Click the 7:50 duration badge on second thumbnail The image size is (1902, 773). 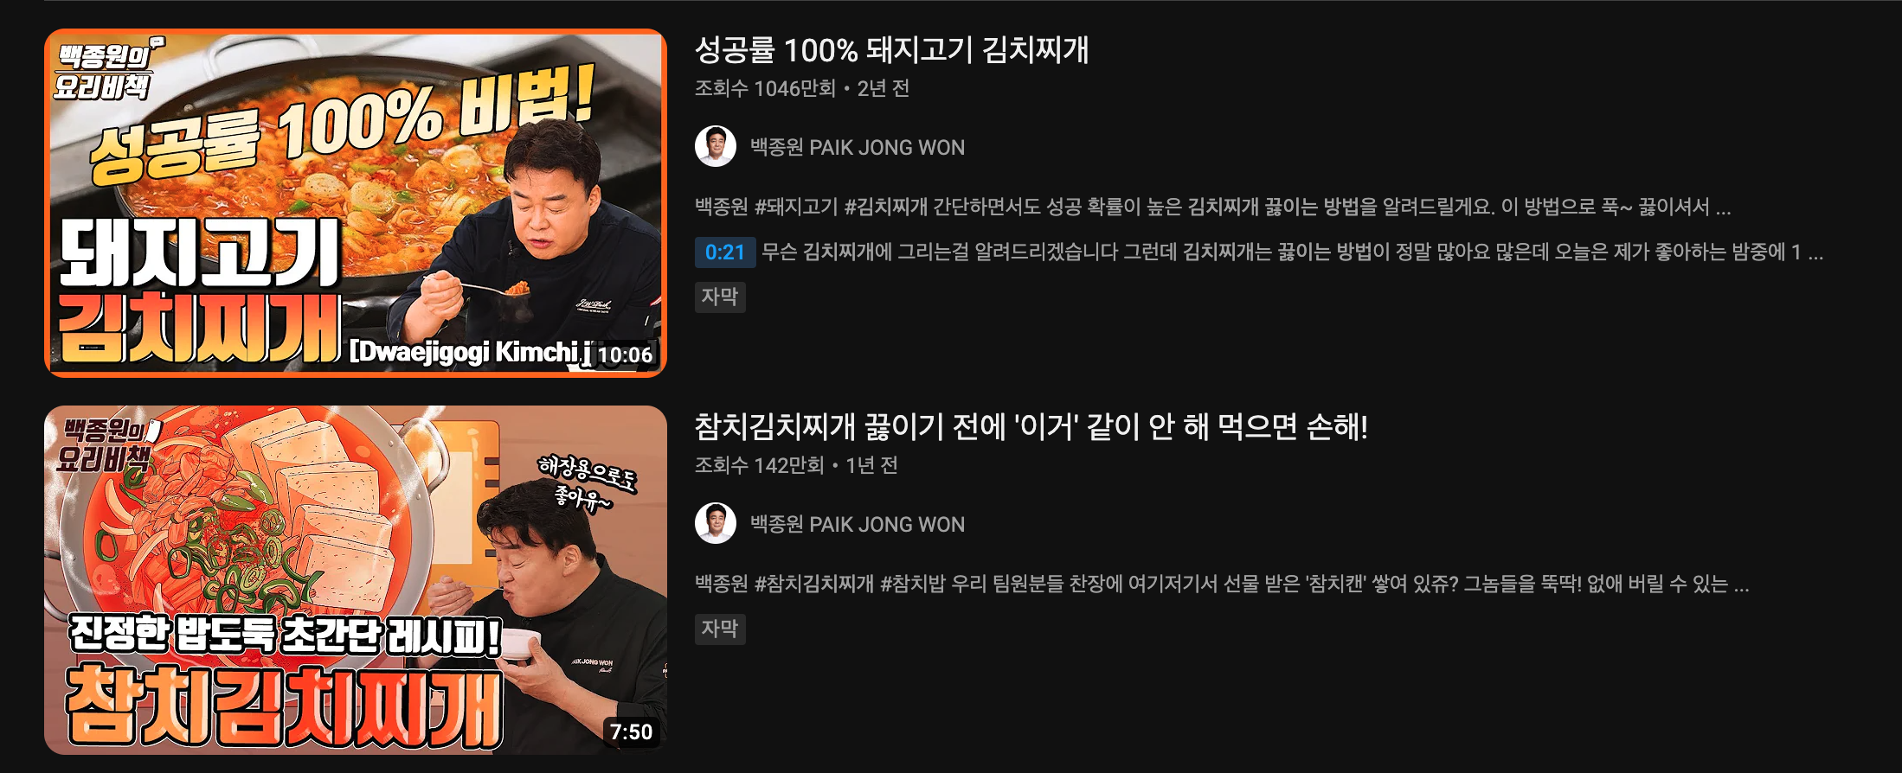pos(631,732)
